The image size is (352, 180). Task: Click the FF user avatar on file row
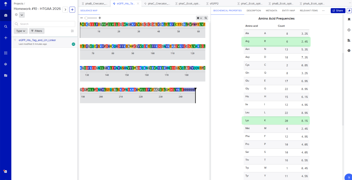pyautogui.click(x=73, y=44)
